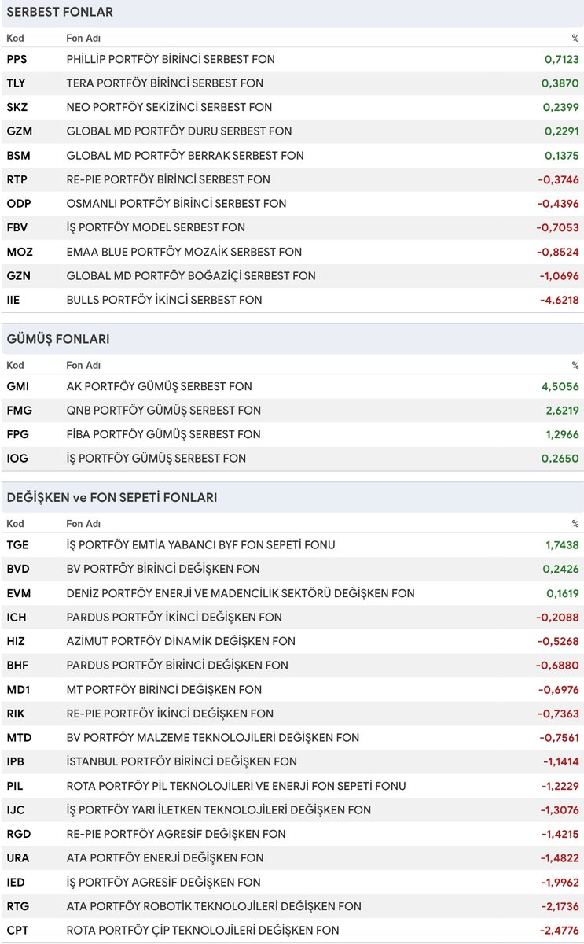Select İŞ PORTFÖY MODEL SERBEST FON
This screenshot has height=944, width=584.
click(x=156, y=227)
